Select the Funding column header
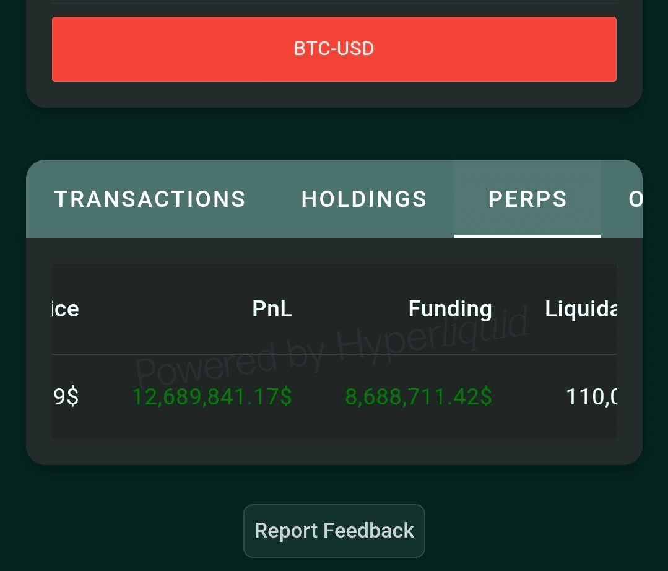The image size is (668, 571). click(x=449, y=308)
